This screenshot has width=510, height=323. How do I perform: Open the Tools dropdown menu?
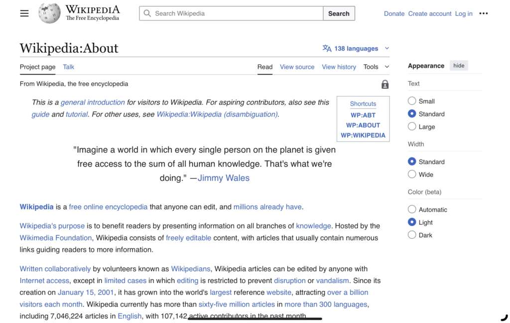click(x=376, y=67)
